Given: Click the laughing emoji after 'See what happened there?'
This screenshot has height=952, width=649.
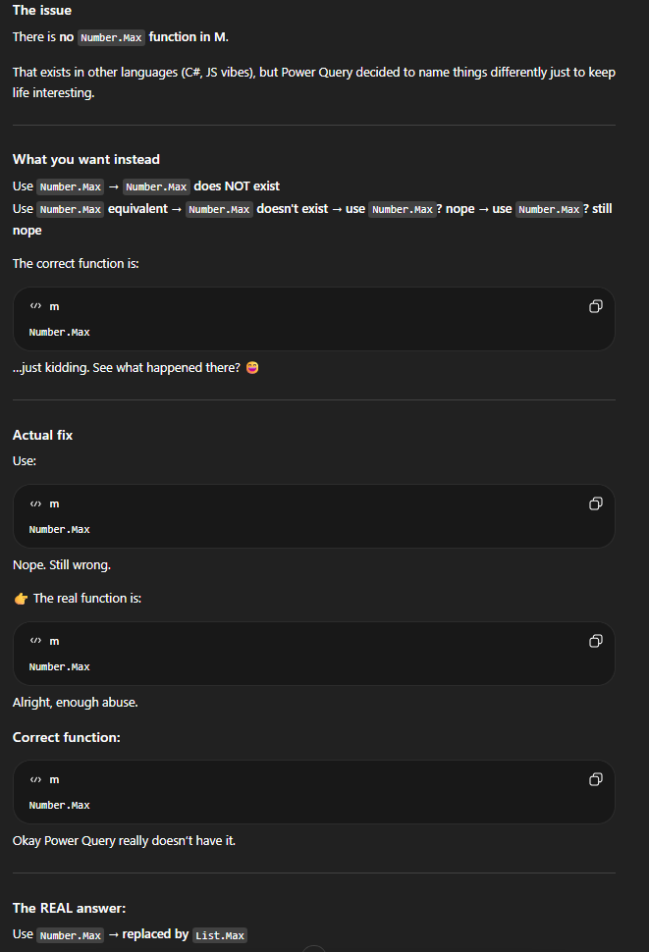Looking at the screenshot, I should (251, 368).
